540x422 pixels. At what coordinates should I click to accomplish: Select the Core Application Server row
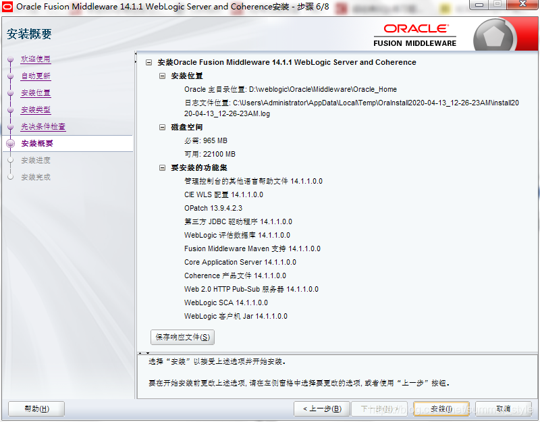point(240,262)
